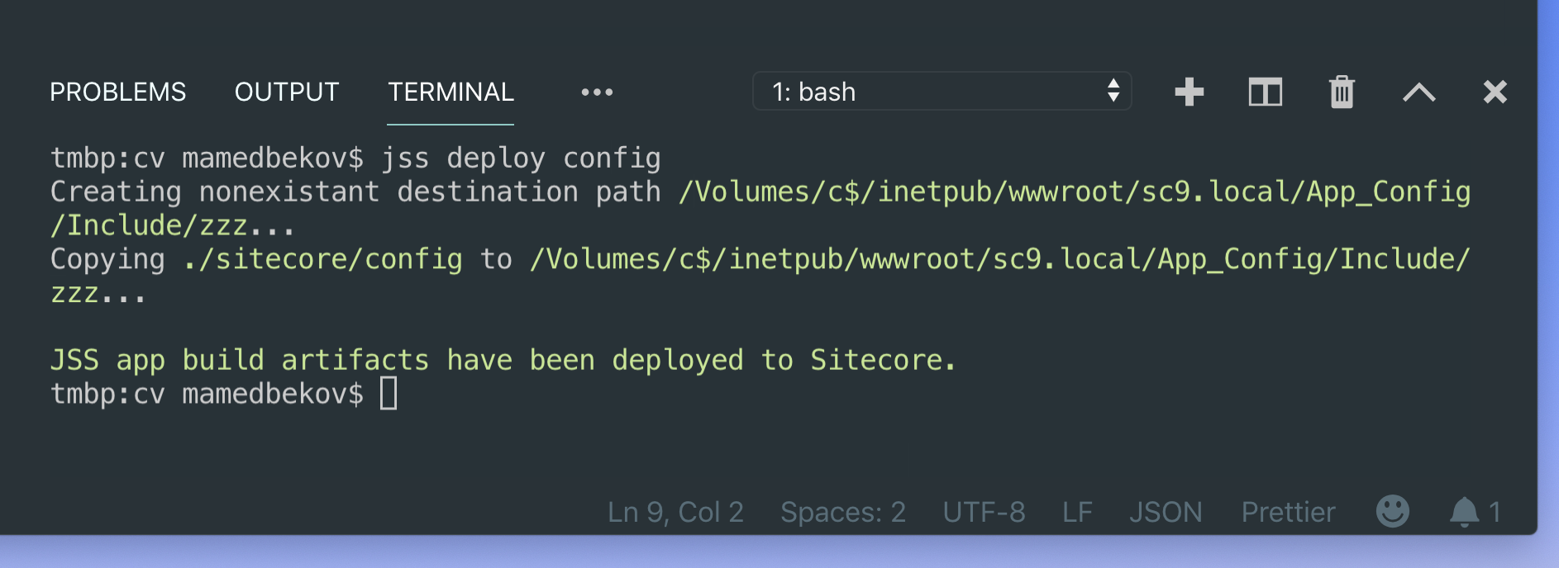
Task: Switch to the OUTPUT tab
Action: [287, 92]
